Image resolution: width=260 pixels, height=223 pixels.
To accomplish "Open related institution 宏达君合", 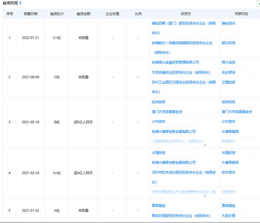I will click(228, 72).
